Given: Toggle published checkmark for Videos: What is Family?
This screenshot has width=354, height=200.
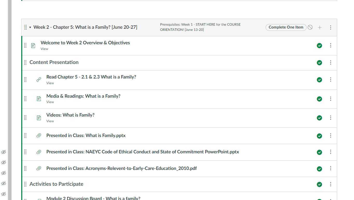Looking at the screenshot, I should [x=319, y=118].
